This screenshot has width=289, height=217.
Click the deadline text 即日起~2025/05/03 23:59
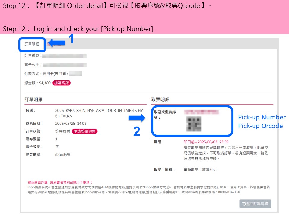click(206, 142)
